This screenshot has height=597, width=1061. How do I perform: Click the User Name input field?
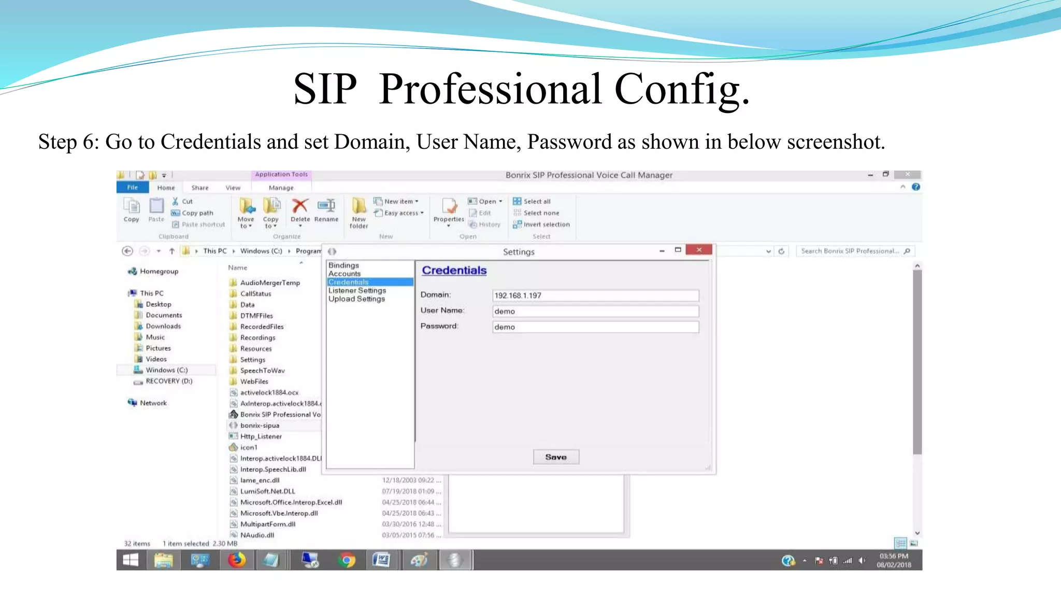click(595, 311)
